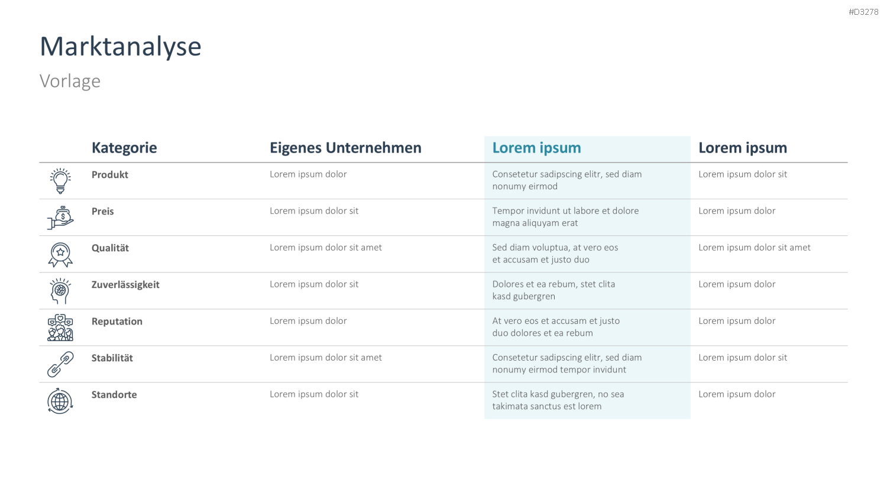This screenshot has height=499, width=887.
Task: Select the Marktanalyse slide title
Action: [x=121, y=47]
